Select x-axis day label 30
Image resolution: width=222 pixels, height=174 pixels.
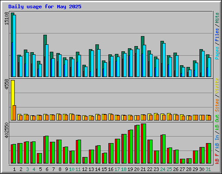(x=202, y=169)
